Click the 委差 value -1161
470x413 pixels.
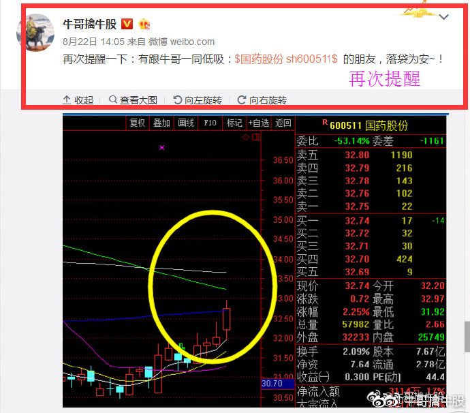(x=432, y=141)
